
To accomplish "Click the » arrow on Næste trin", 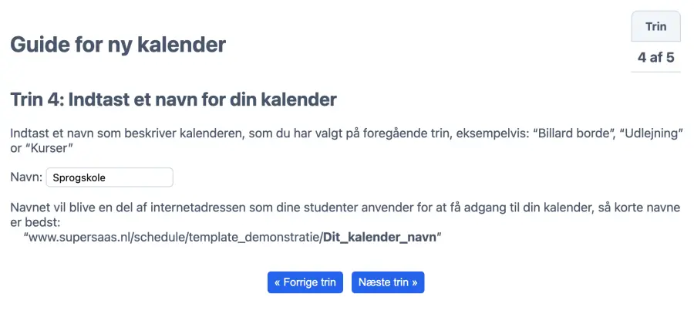I will point(414,282).
